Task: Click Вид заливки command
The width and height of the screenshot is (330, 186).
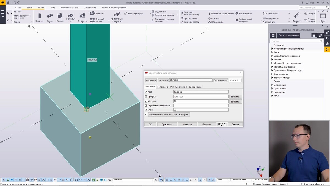Action: (x=159, y=12)
